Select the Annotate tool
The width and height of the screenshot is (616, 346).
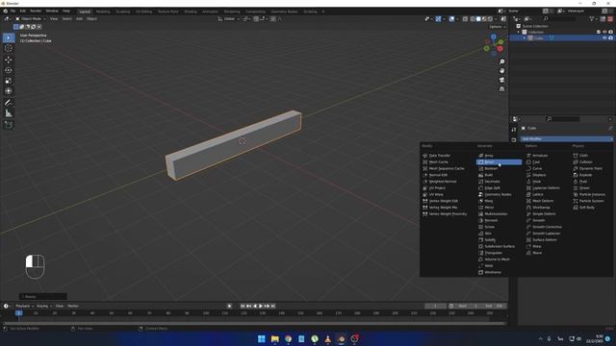coord(9,103)
